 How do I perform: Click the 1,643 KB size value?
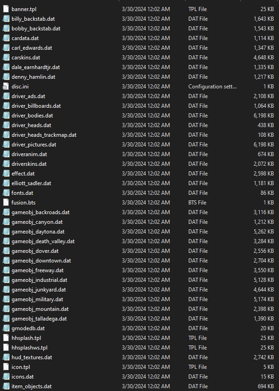(263, 19)
